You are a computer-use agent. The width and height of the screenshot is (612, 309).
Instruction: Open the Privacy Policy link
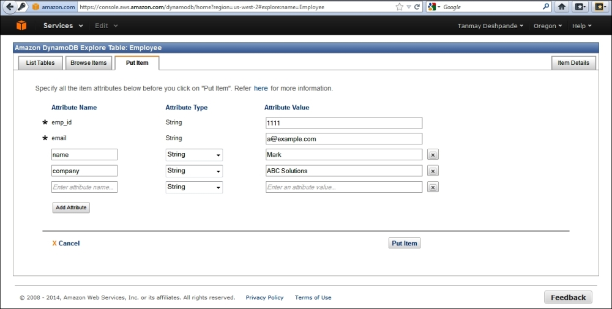click(264, 297)
